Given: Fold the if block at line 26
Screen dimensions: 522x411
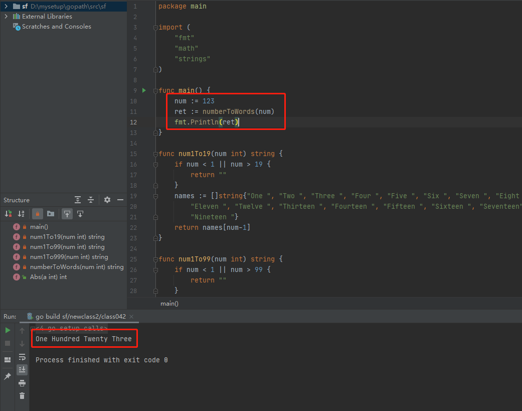Looking at the screenshot, I should [x=155, y=270].
